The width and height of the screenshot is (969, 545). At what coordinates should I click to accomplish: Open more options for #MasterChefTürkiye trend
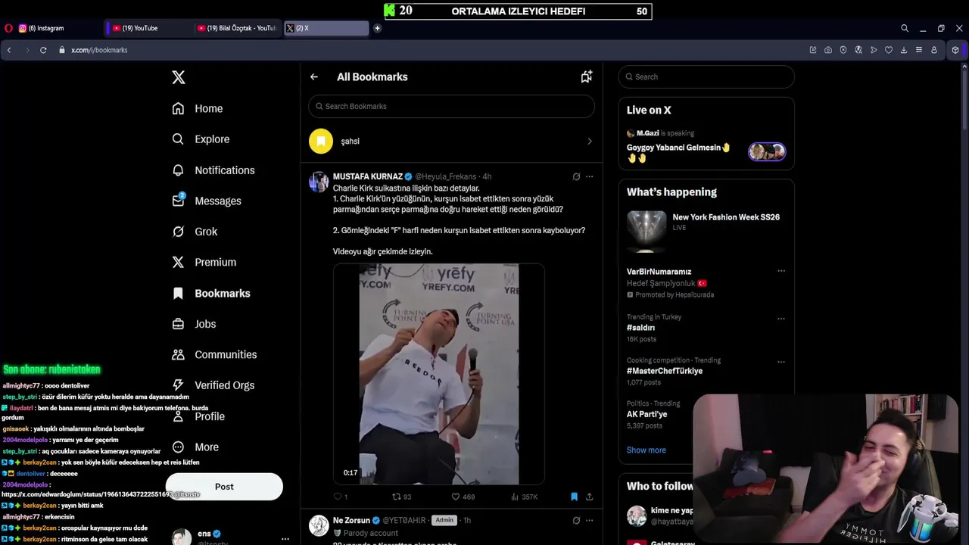(780, 362)
